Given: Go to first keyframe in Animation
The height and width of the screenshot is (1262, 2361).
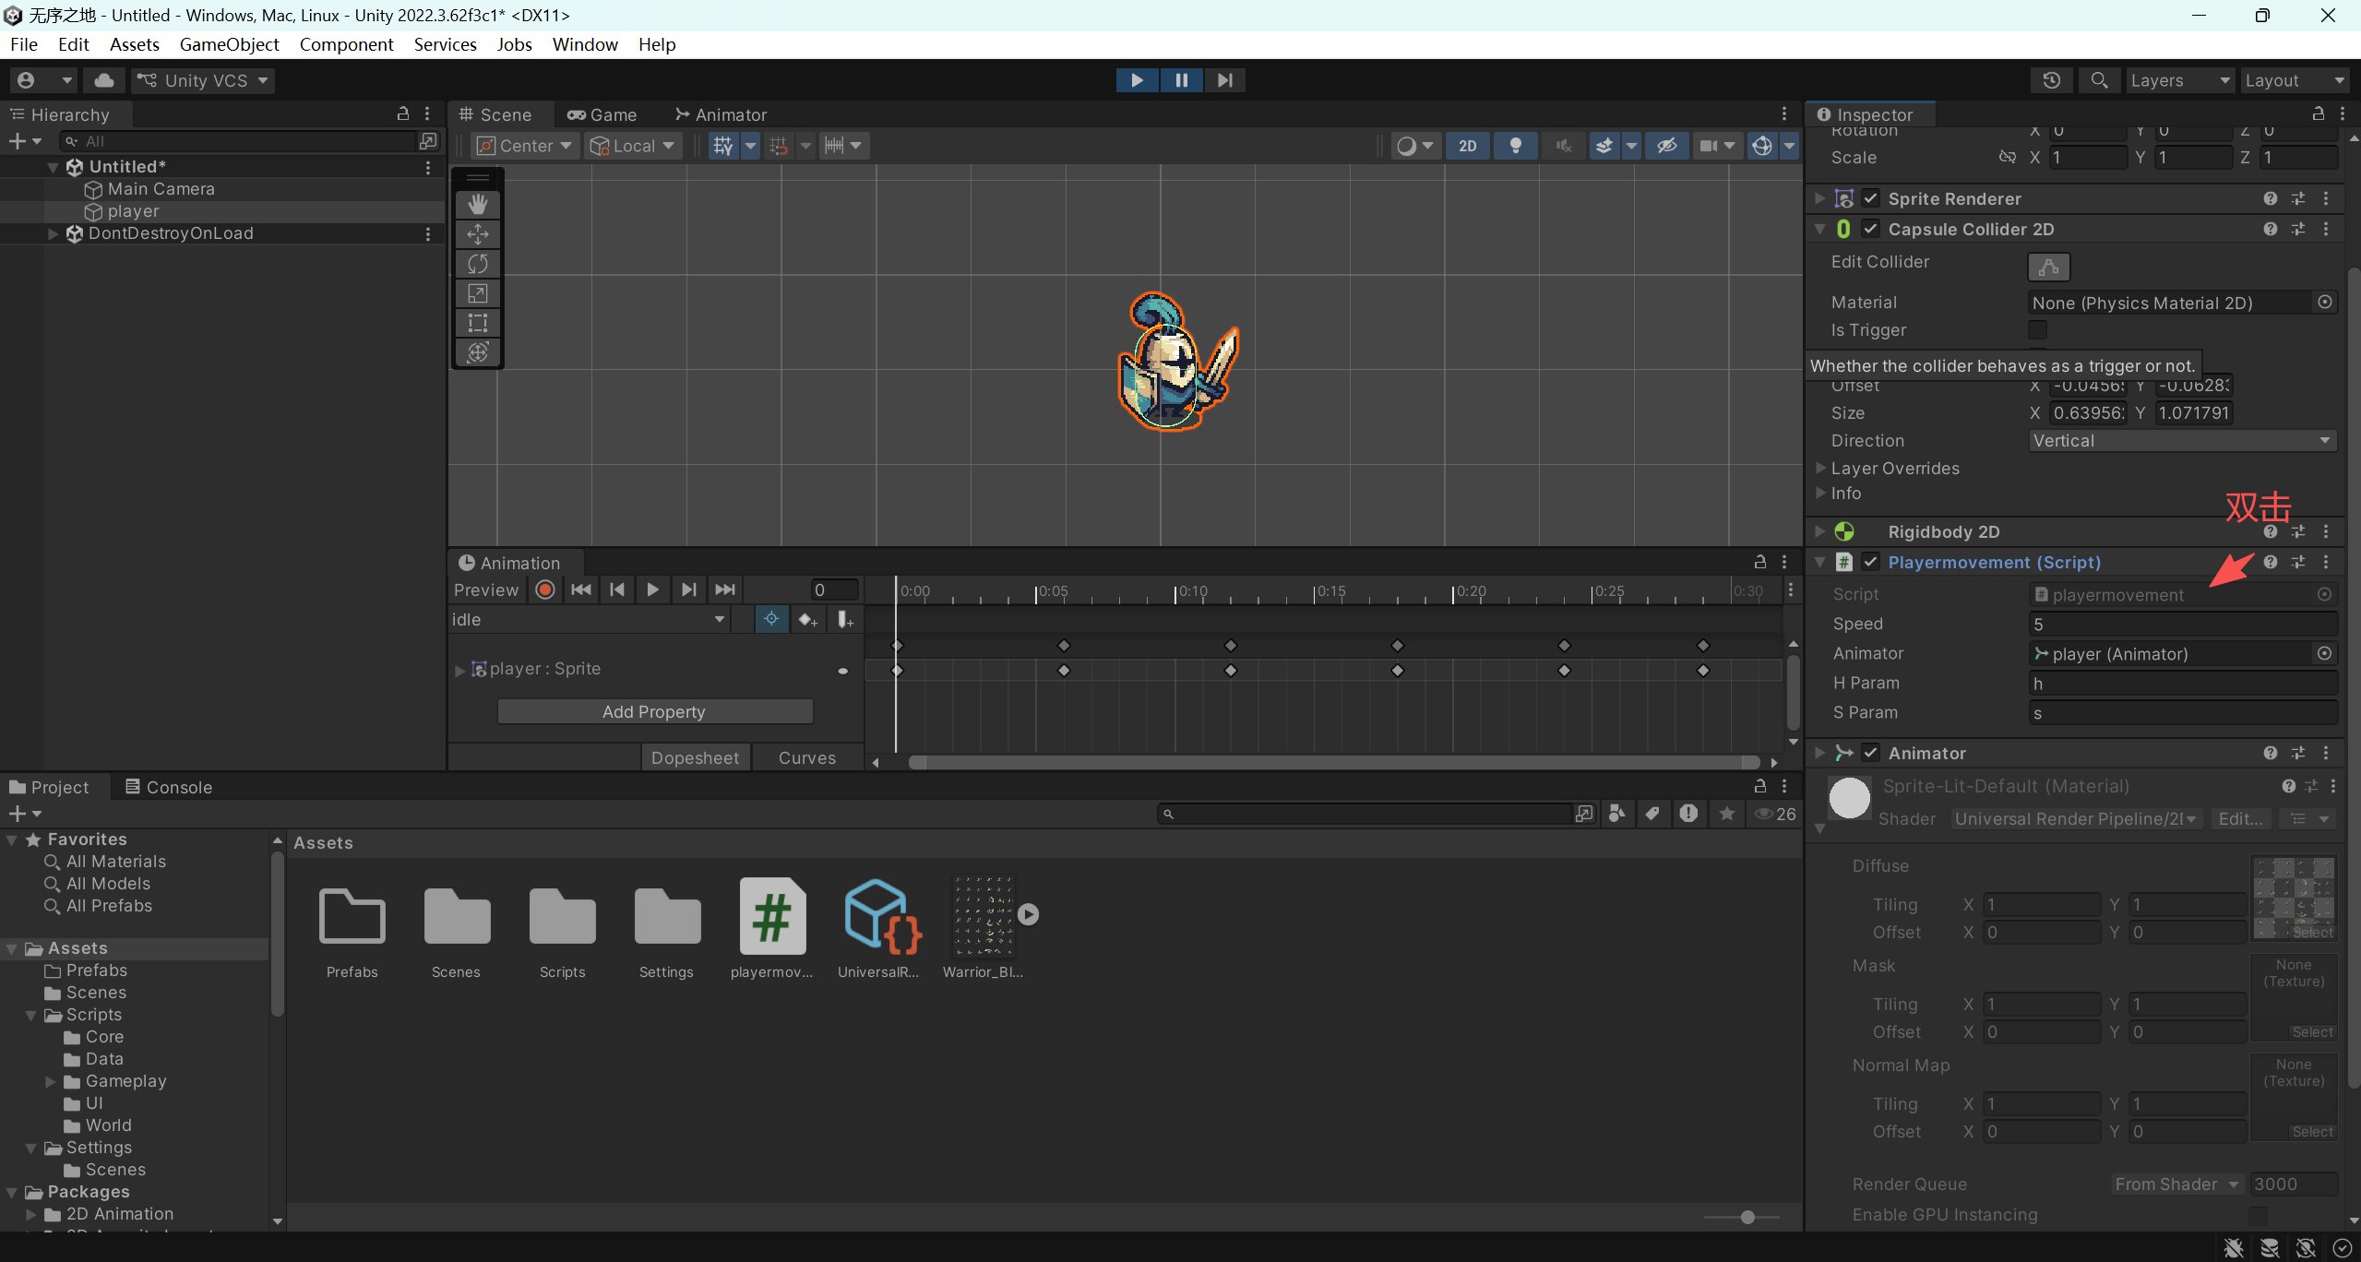Looking at the screenshot, I should 581,590.
